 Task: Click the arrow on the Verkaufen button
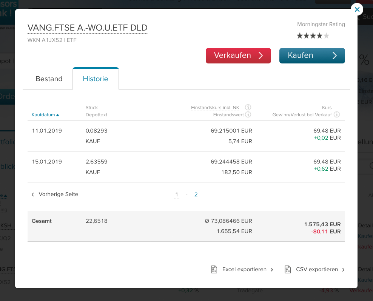(x=261, y=56)
